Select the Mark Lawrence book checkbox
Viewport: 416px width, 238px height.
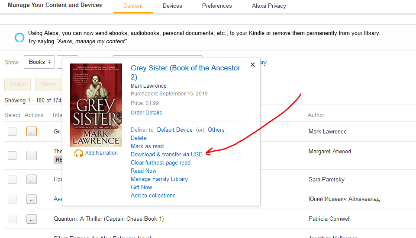pyautogui.click(x=12, y=131)
